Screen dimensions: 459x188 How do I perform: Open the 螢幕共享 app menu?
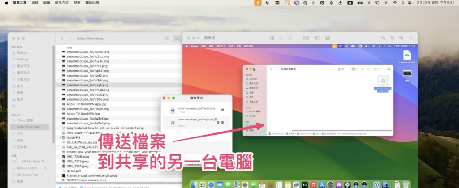20,3
